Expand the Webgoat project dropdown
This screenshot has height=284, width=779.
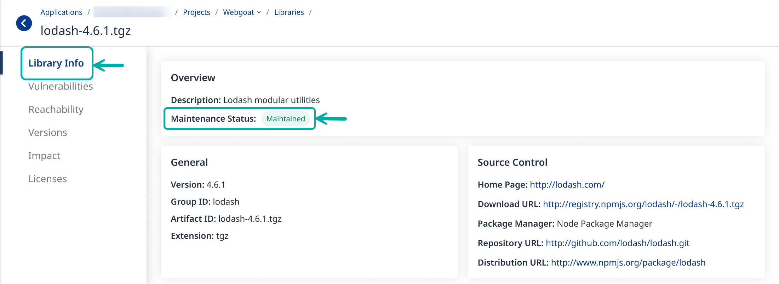tap(242, 12)
